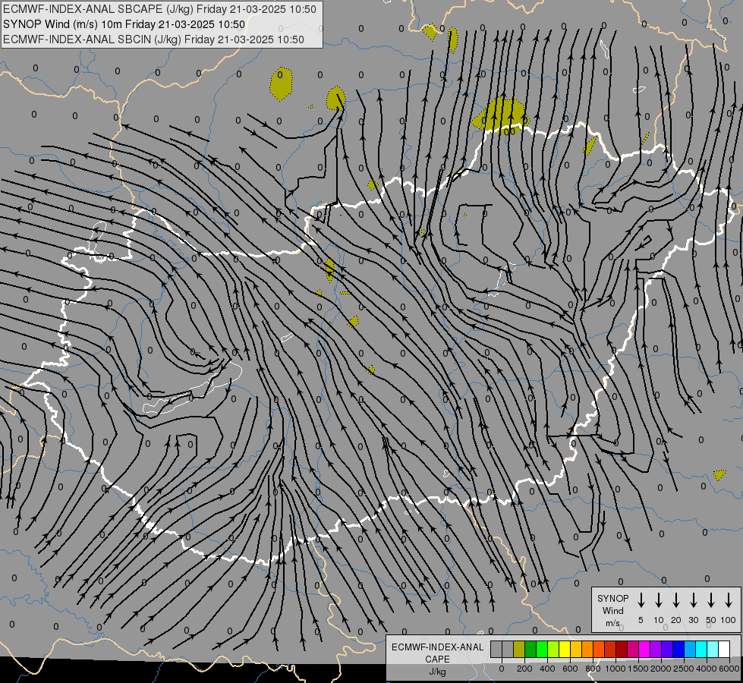Click the largest olive CAPE patch on map

click(x=500, y=116)
